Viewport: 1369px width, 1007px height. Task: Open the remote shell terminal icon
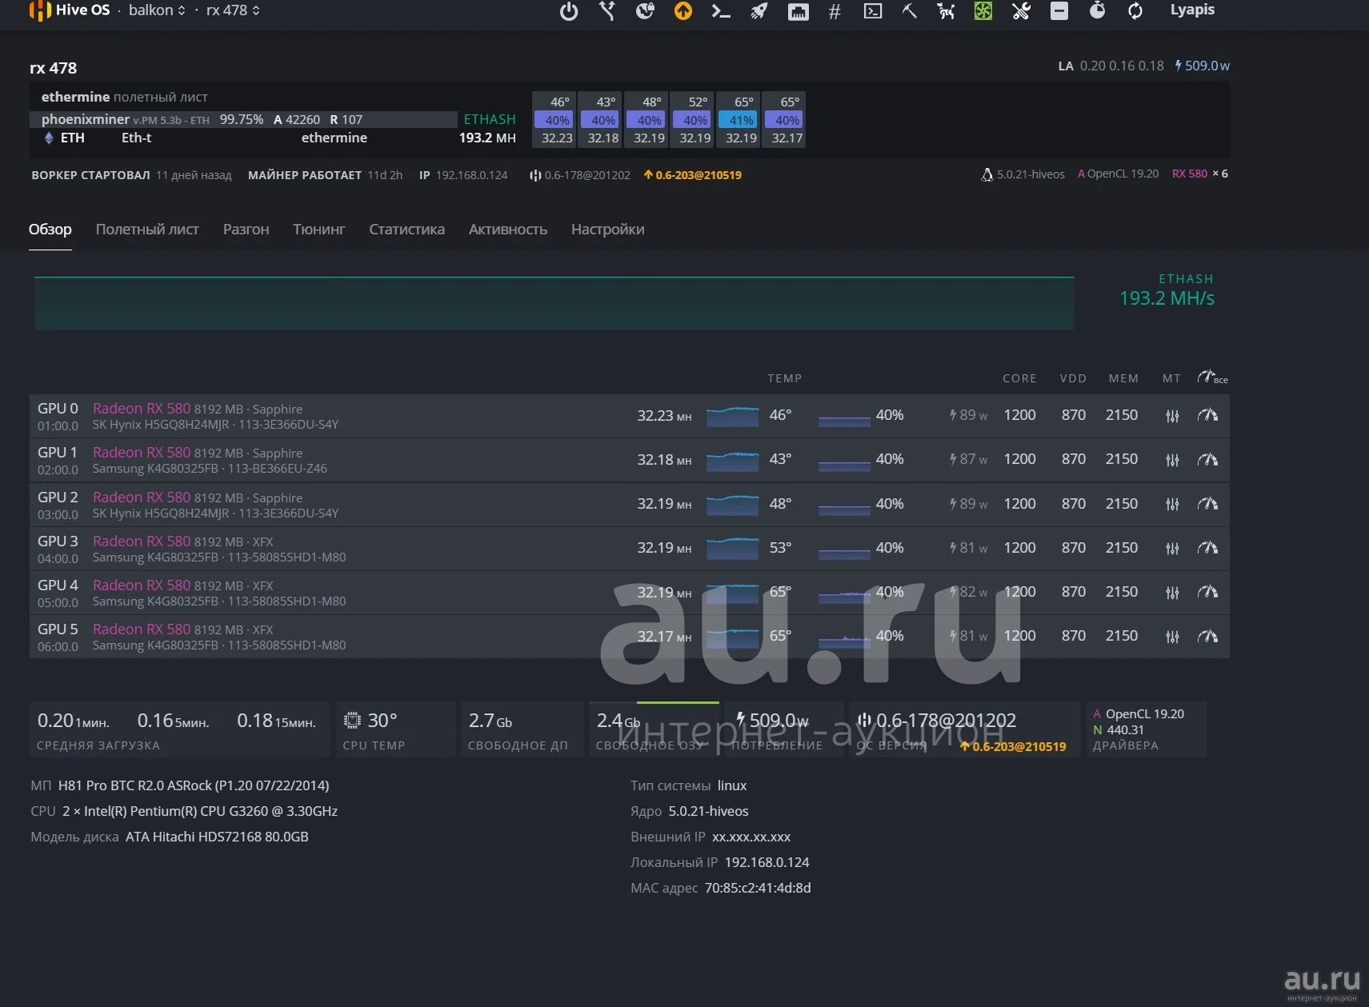[873, 11]
